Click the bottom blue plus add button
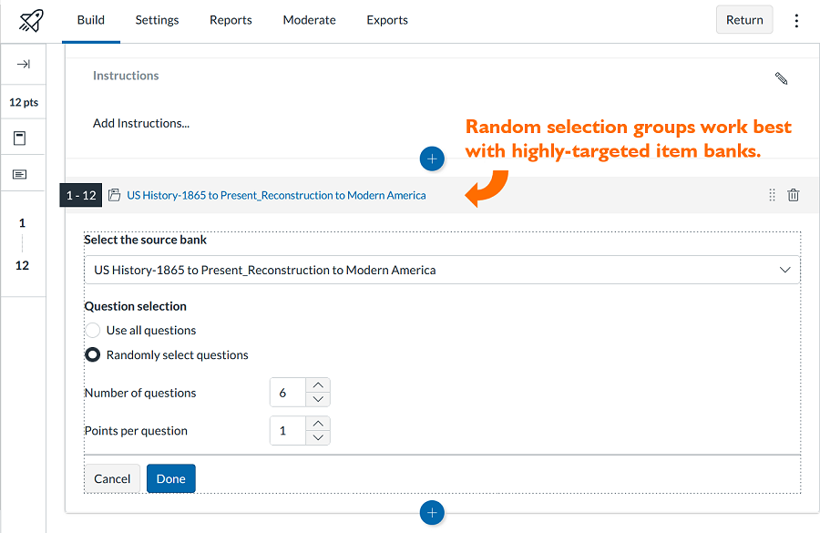820x533 pixels. click(432, 513)
